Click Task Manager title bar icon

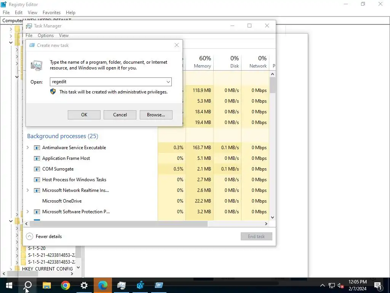(x=29, y=26)
